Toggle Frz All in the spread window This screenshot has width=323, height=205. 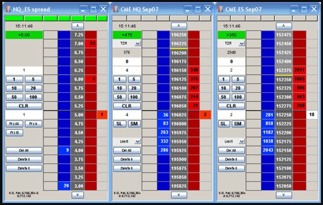coord(14,124)
